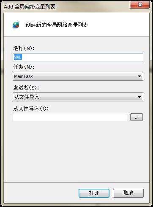Confirm with the 打开 button
The image size is (153, 207).
click(x=94, y=193)
